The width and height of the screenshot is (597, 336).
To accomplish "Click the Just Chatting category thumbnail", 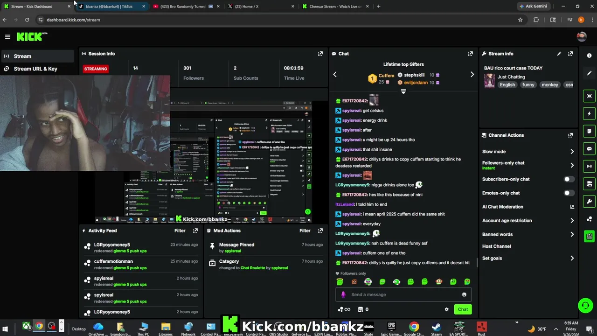I will pyautogui.click(x=489, y=80).
